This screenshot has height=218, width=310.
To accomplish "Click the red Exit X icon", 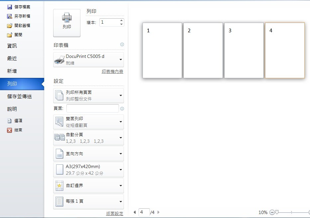I will click(10, 130).
